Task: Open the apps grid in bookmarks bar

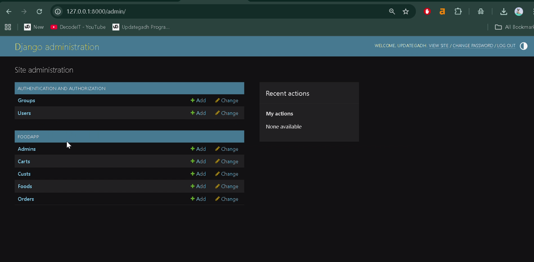Action: (x=7, y=27)
